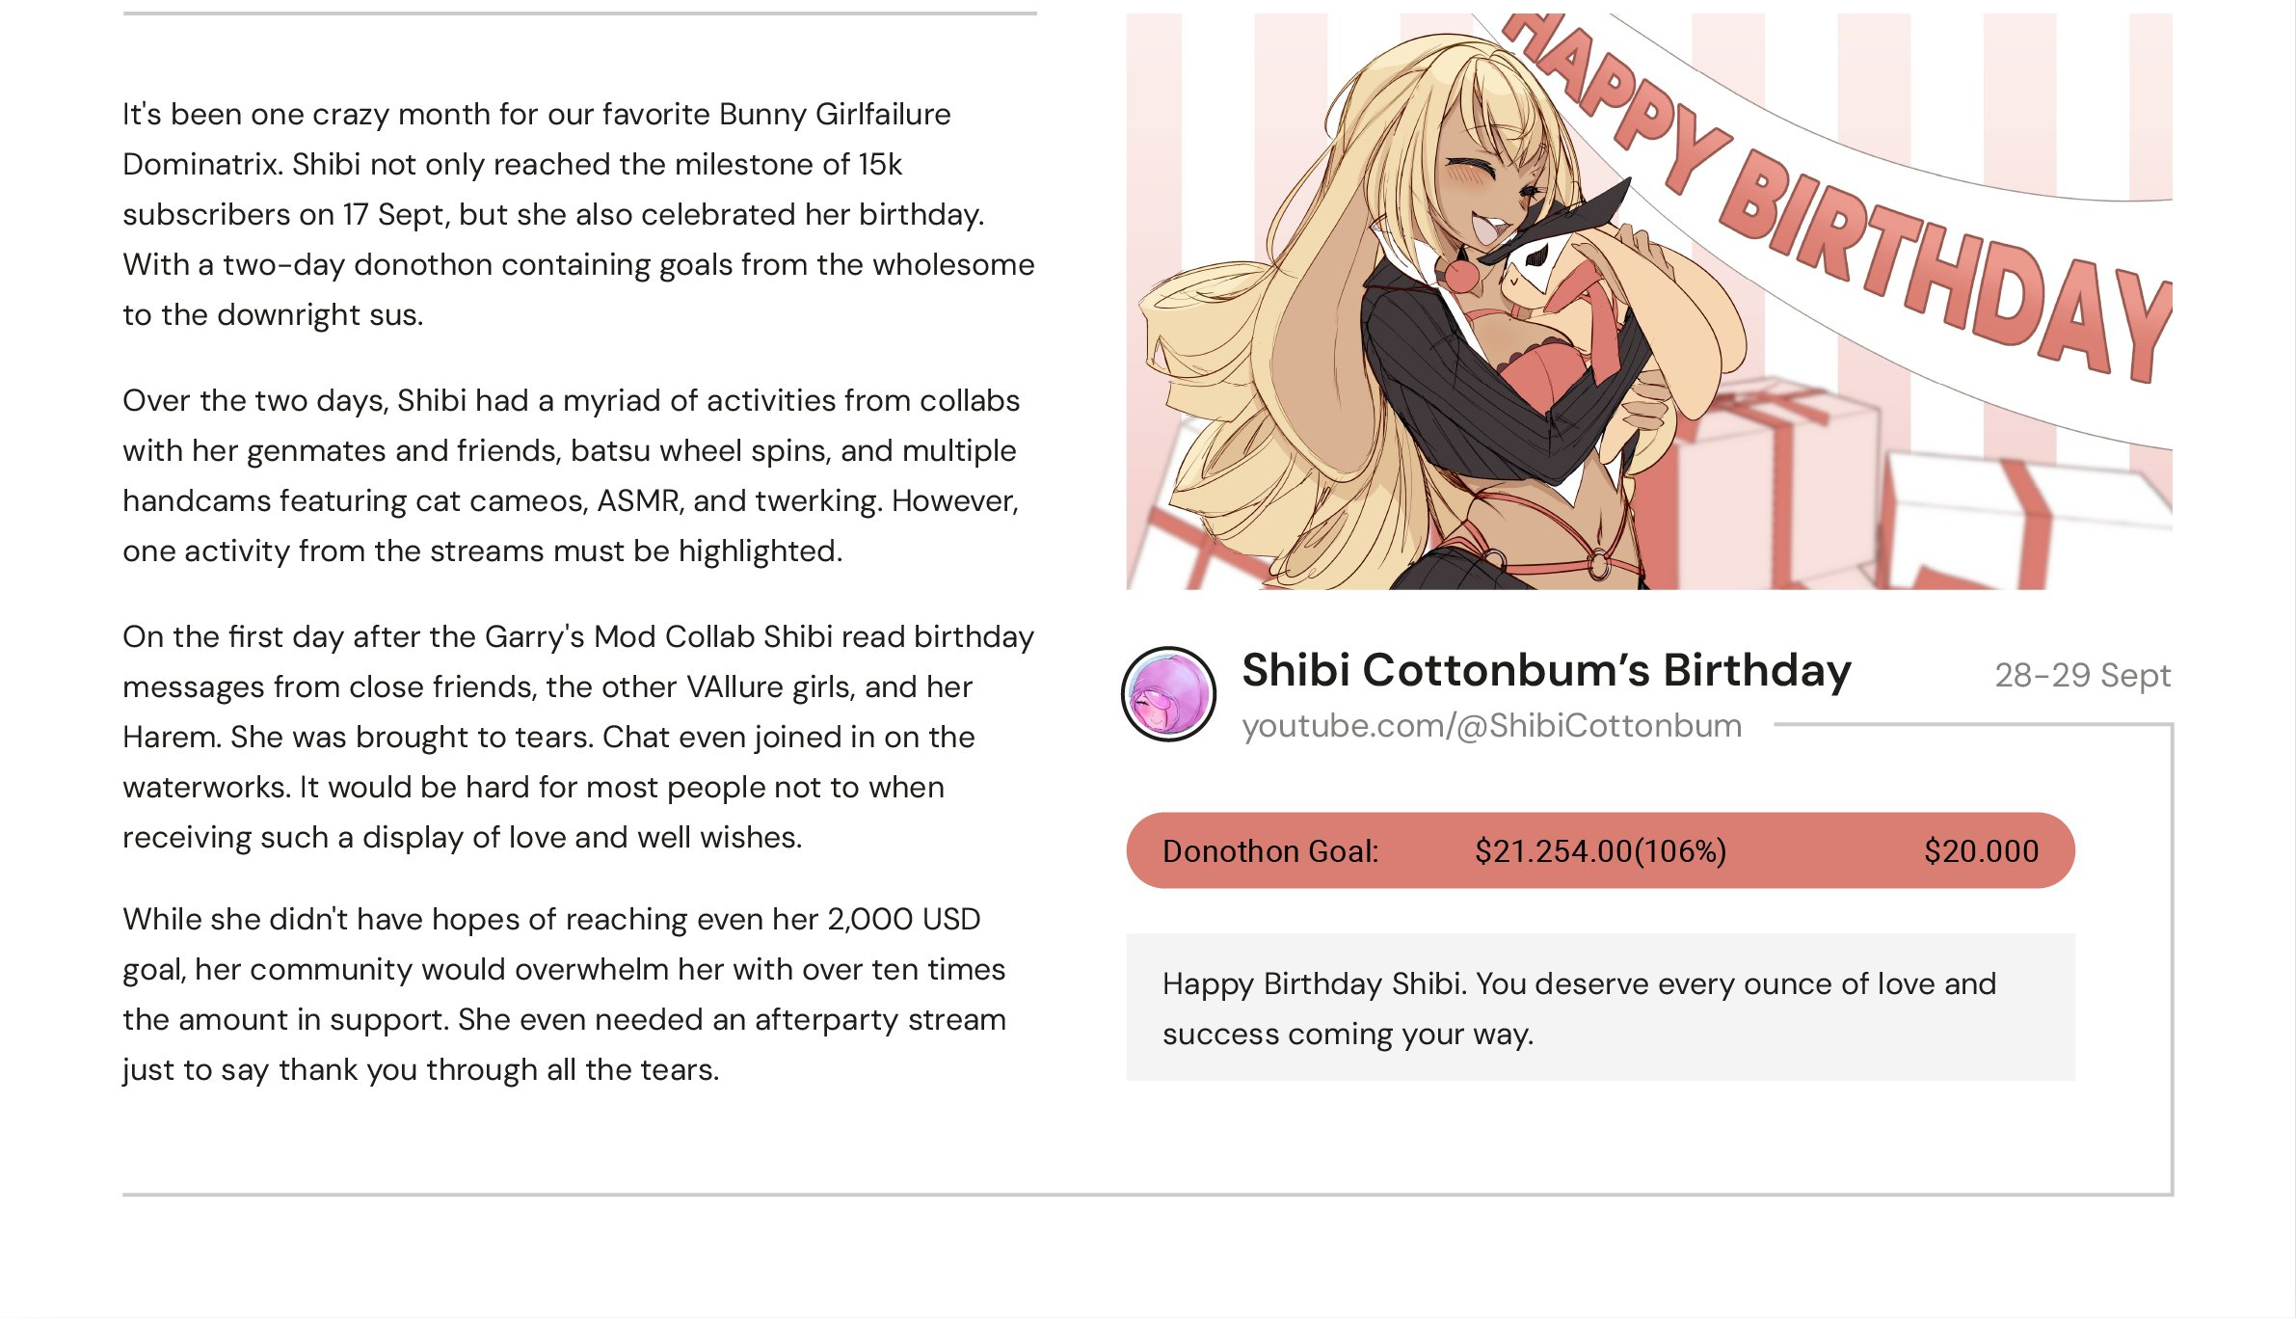Click the top horizontal divider above text
This screenshot has height=1318, width=2296.
pyautogui.click(x=579, y=13)
